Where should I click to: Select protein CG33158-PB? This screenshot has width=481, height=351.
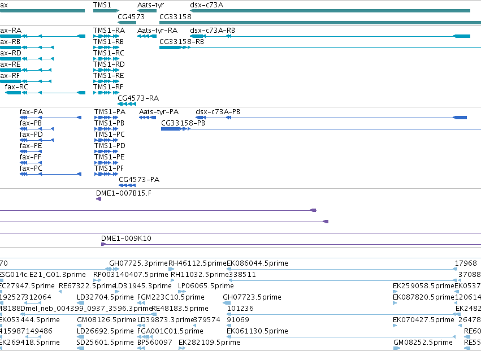pos(183,123)
